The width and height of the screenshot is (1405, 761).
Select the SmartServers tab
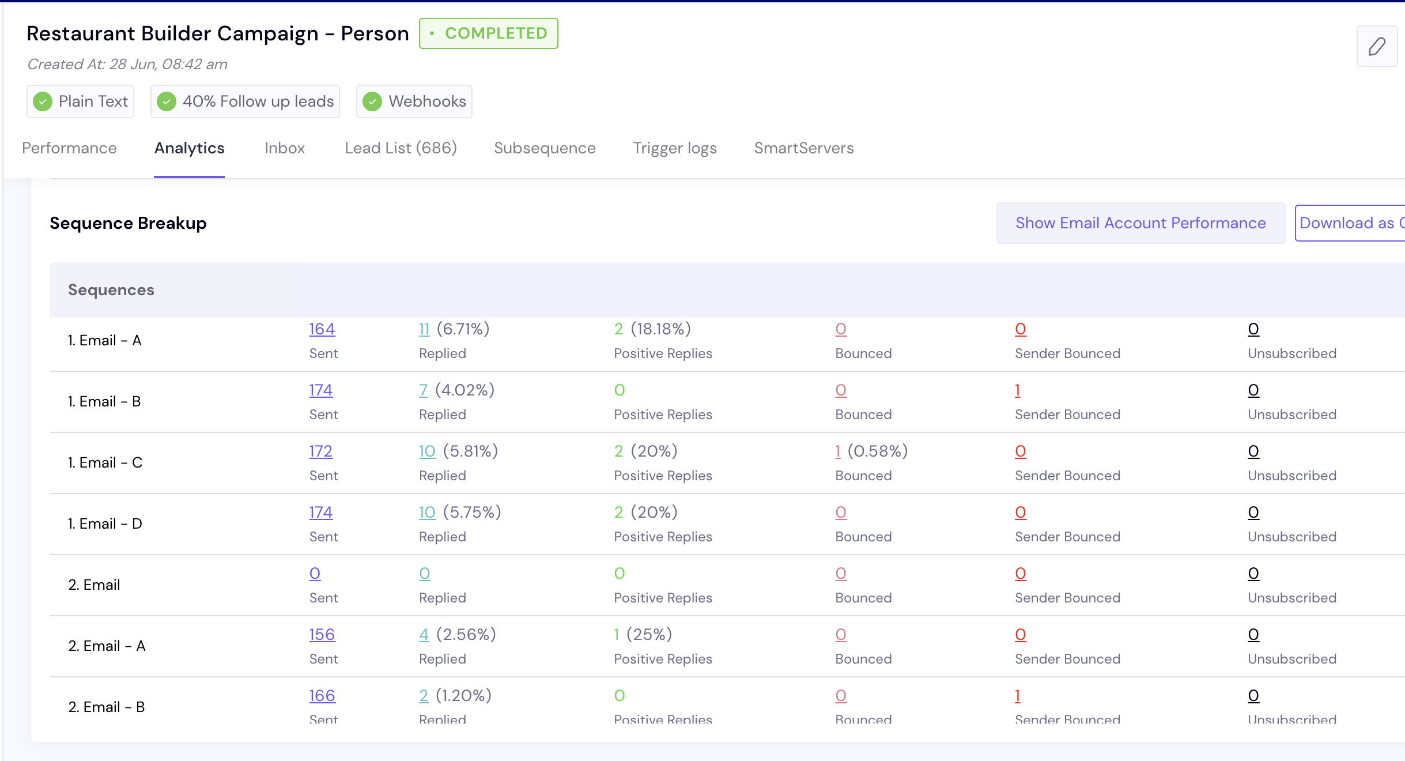click(803, 148)
